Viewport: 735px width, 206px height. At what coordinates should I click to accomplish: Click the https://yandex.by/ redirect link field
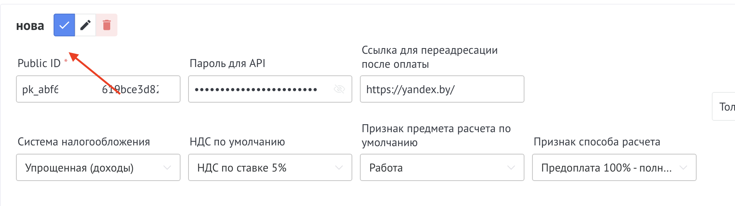tap(442, 89)
